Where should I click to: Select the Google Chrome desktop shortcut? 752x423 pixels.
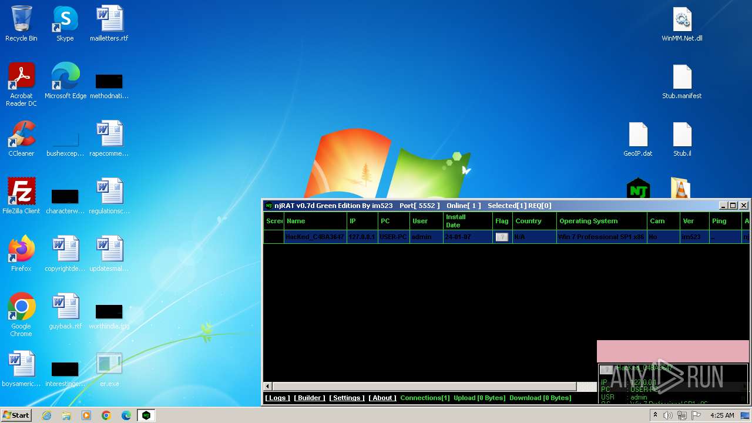[x=21, y=315]
